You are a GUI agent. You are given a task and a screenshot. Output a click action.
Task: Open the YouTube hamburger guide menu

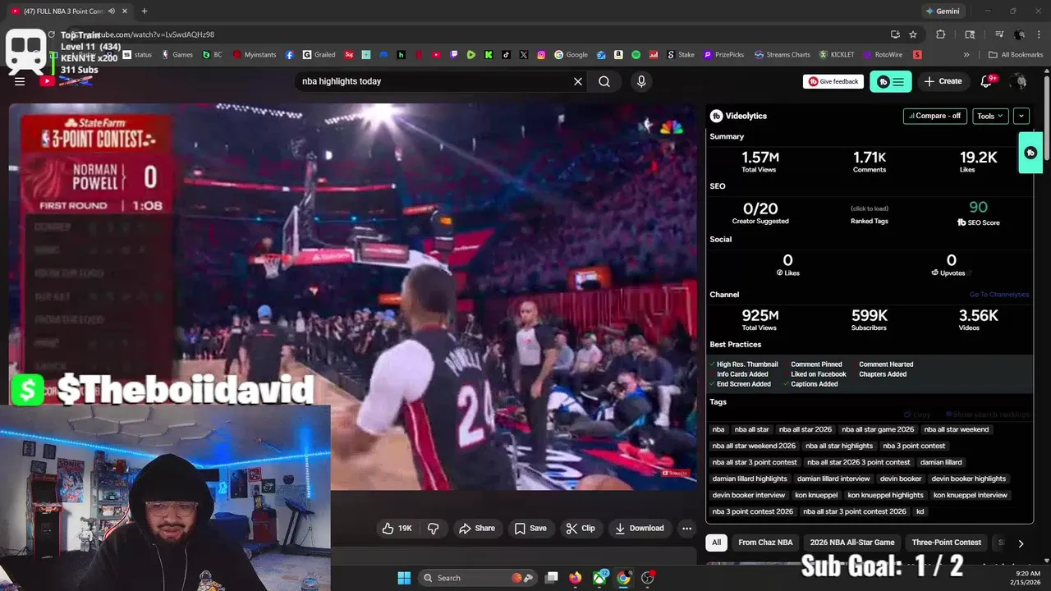coord(20,81)
